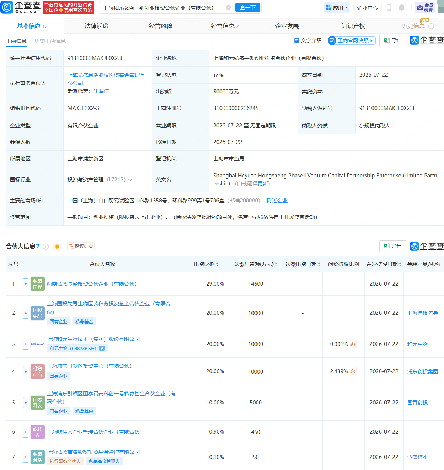Click the orange alert bell beside 合伙人信息
This screenshot has width=444, height=470.
coord(57,247)
